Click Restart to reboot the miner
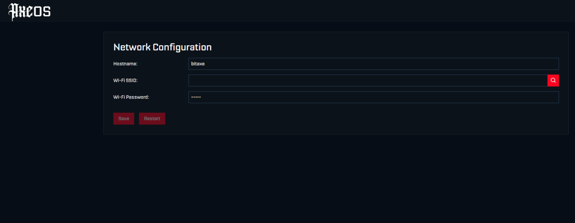Screen dimensions: 575x223 152,118
